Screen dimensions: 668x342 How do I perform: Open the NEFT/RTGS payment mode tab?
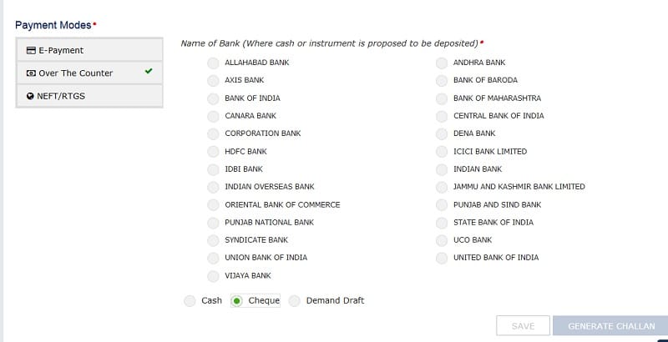click(x=89, y=96)
